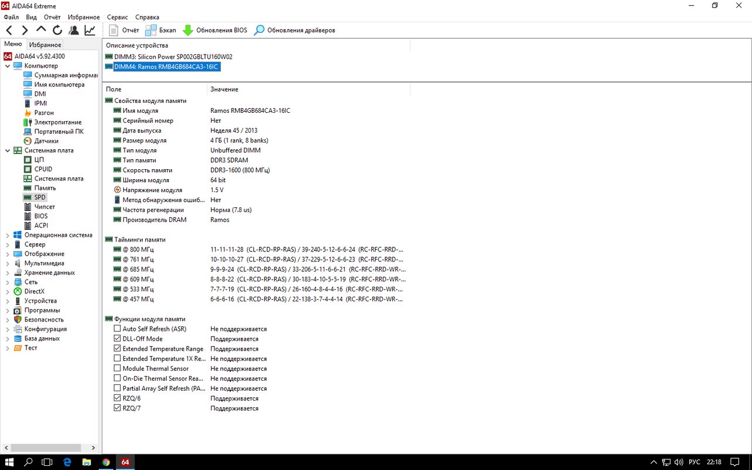Open the Вид menu

(x=31, y=17)
